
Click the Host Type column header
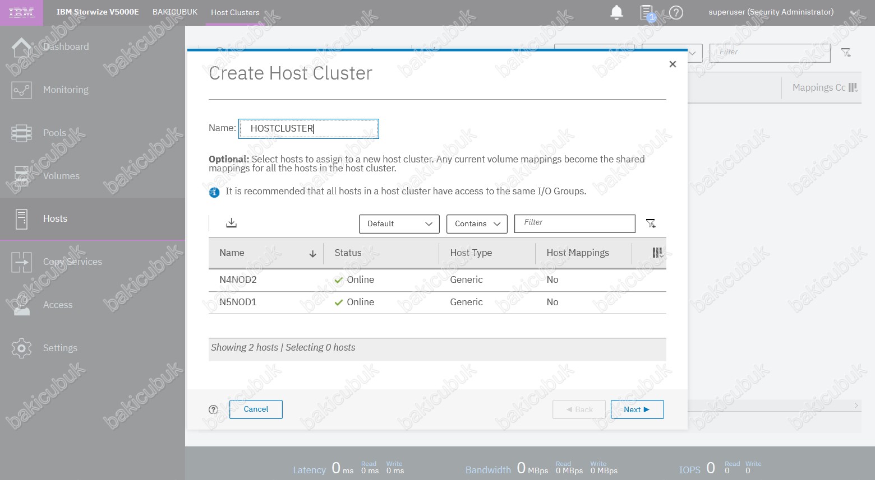tap(471, 253)
